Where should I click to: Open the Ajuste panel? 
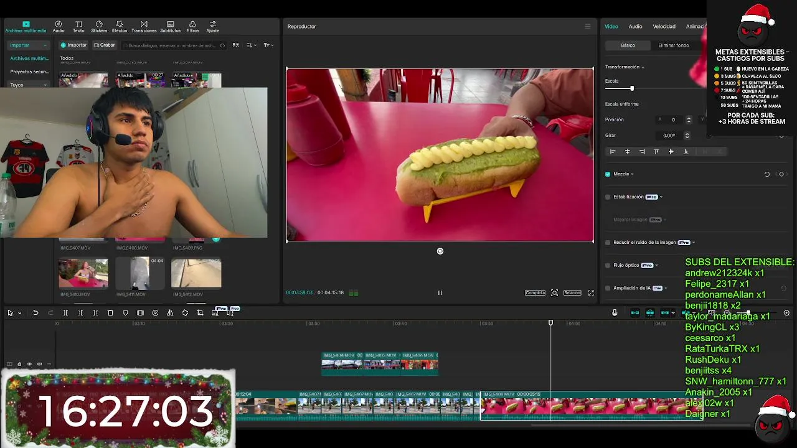[212, 27]
